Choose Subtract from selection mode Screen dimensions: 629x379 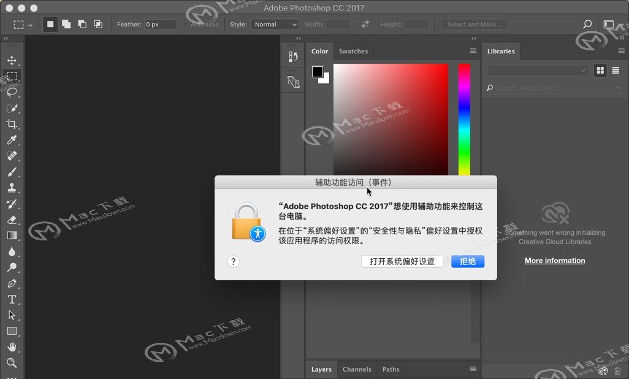tap(82, 24)
